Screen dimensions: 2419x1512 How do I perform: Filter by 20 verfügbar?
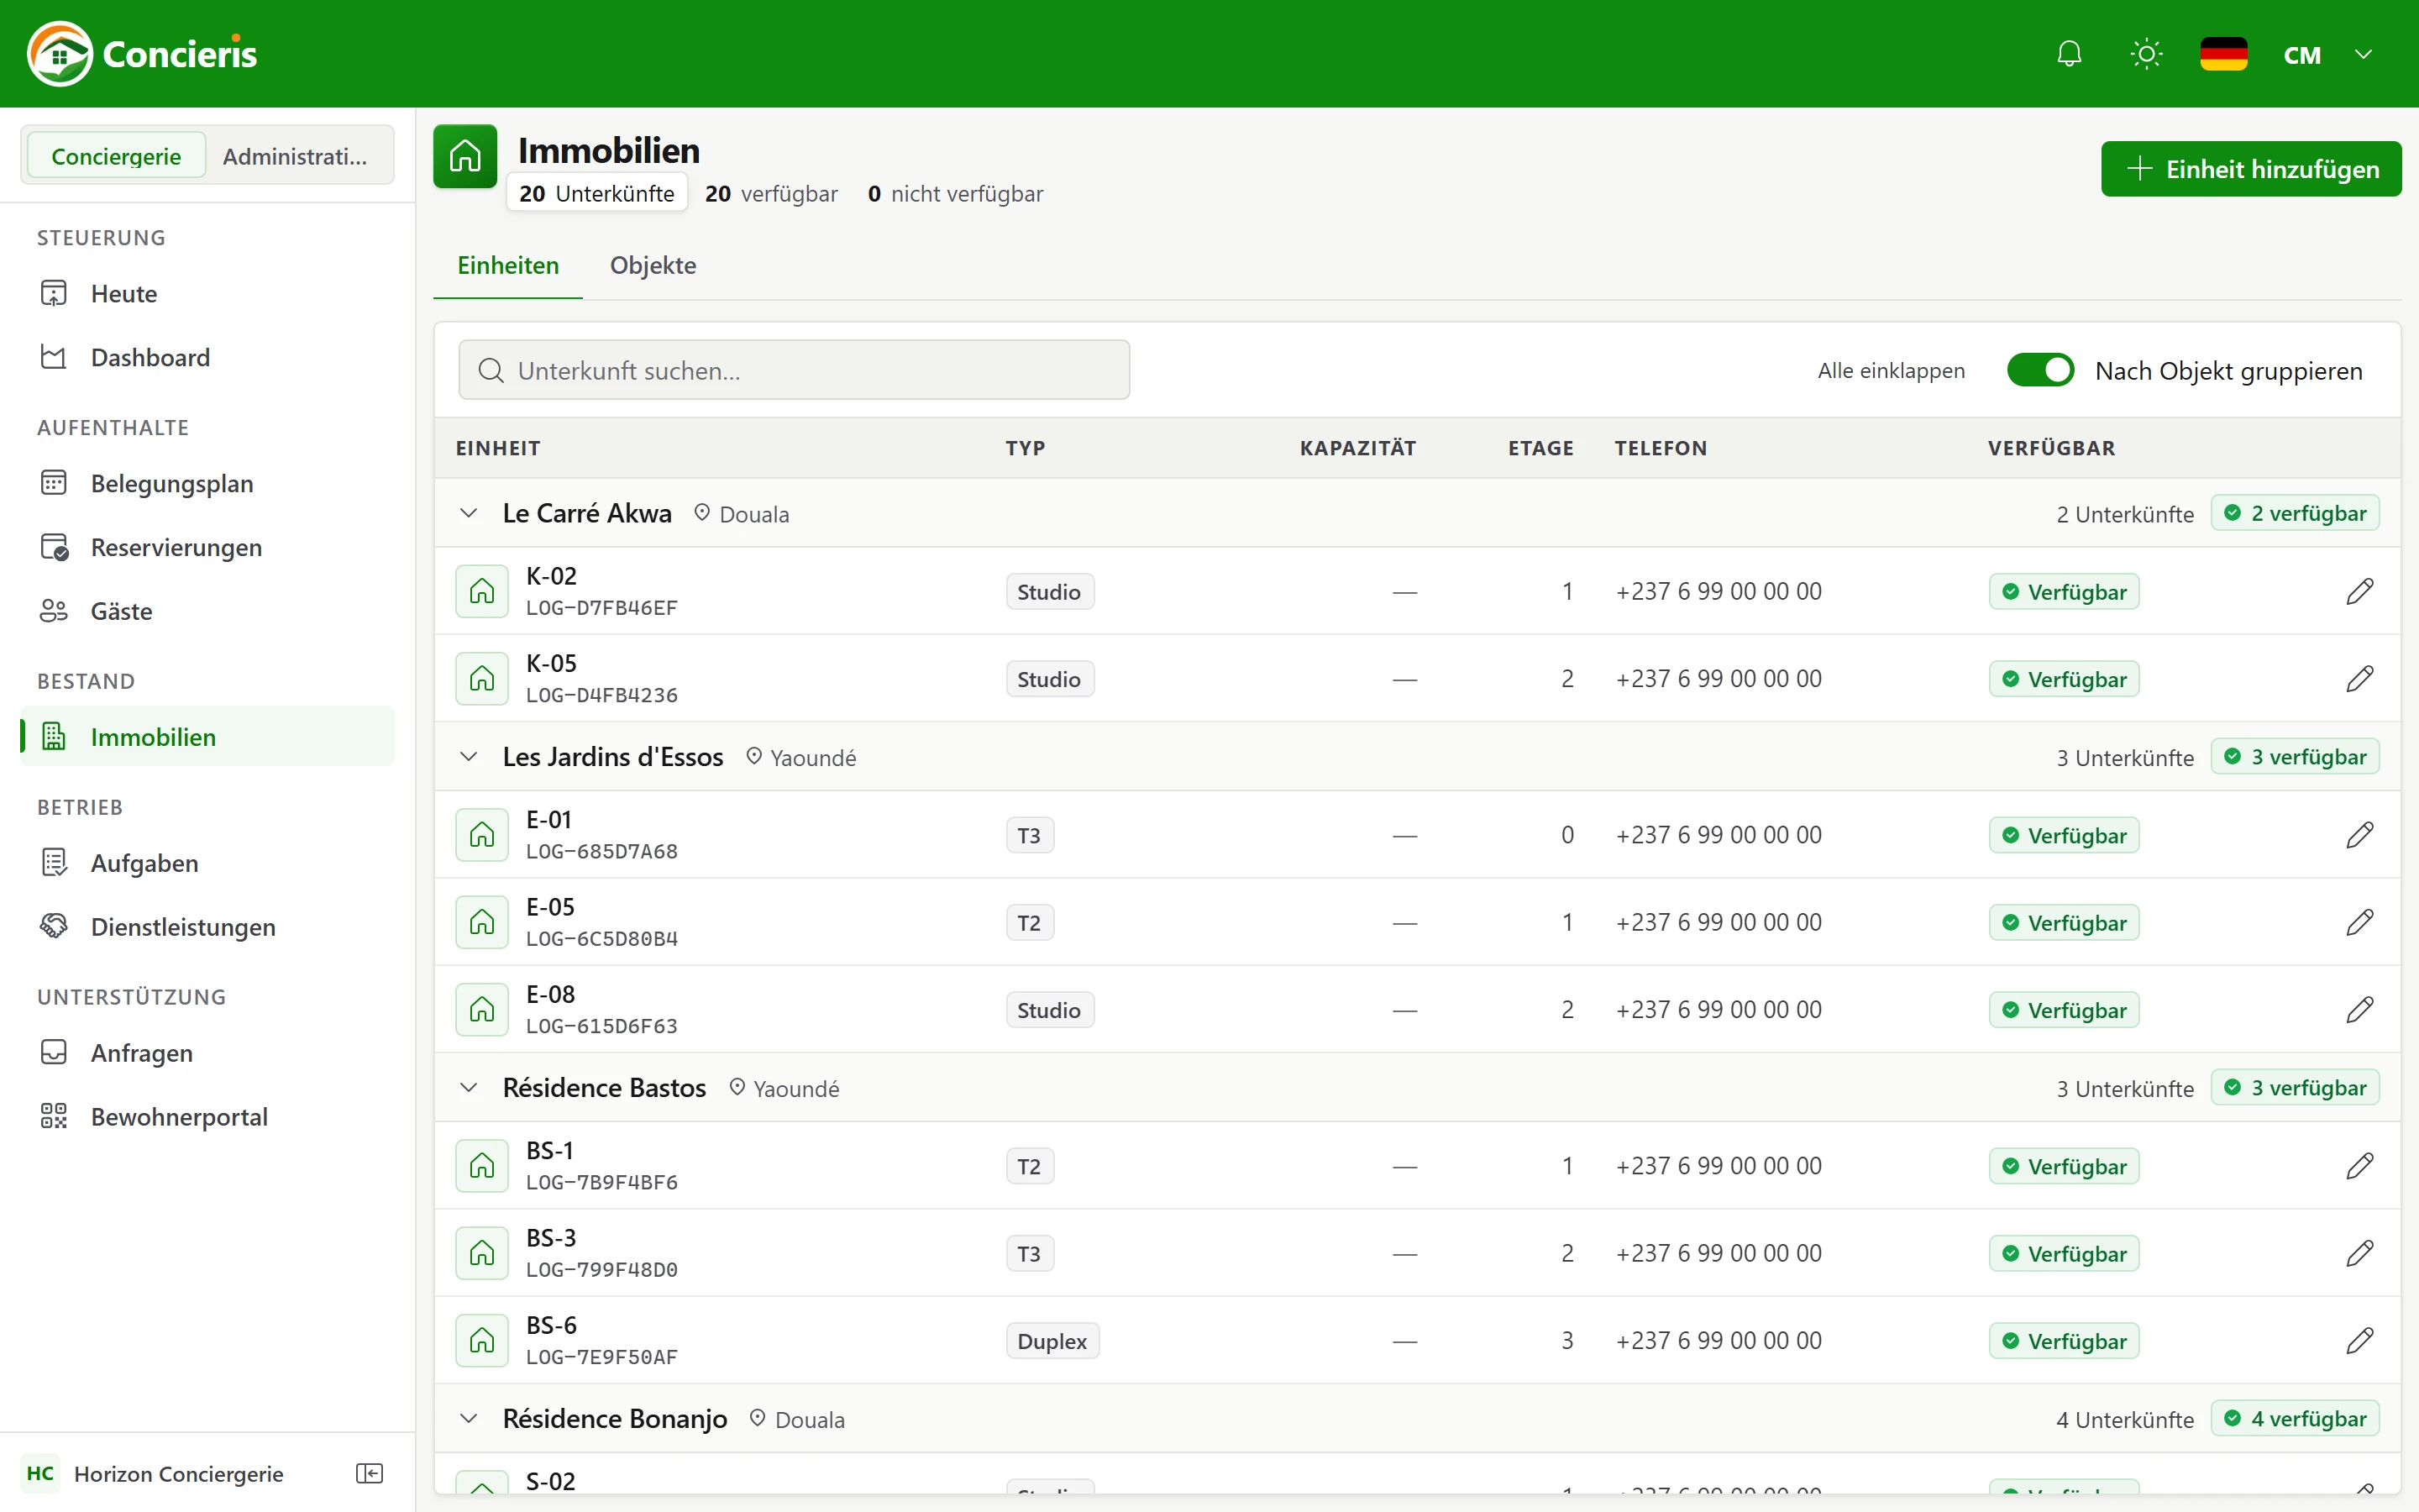click(771, 193)
